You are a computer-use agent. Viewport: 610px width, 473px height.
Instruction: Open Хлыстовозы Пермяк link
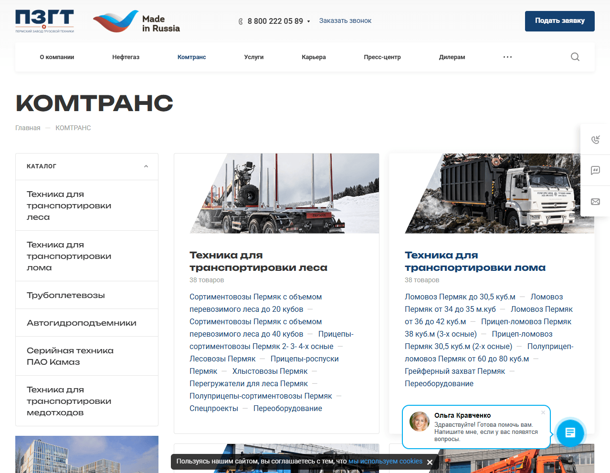coord(270,371)
